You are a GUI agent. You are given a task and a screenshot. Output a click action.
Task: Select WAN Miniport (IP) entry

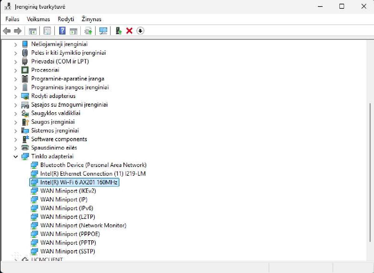point(64,199)
